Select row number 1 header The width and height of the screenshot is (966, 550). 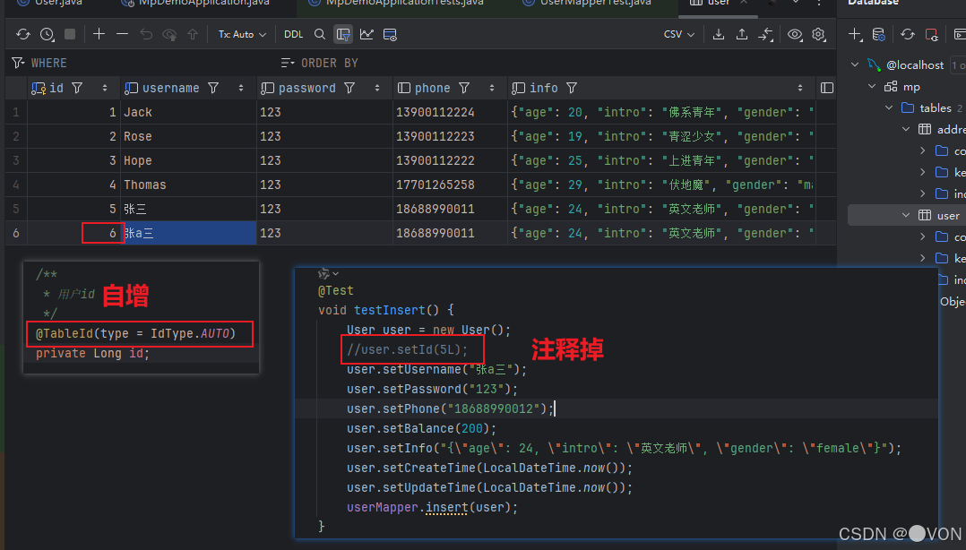click(16, 112)
